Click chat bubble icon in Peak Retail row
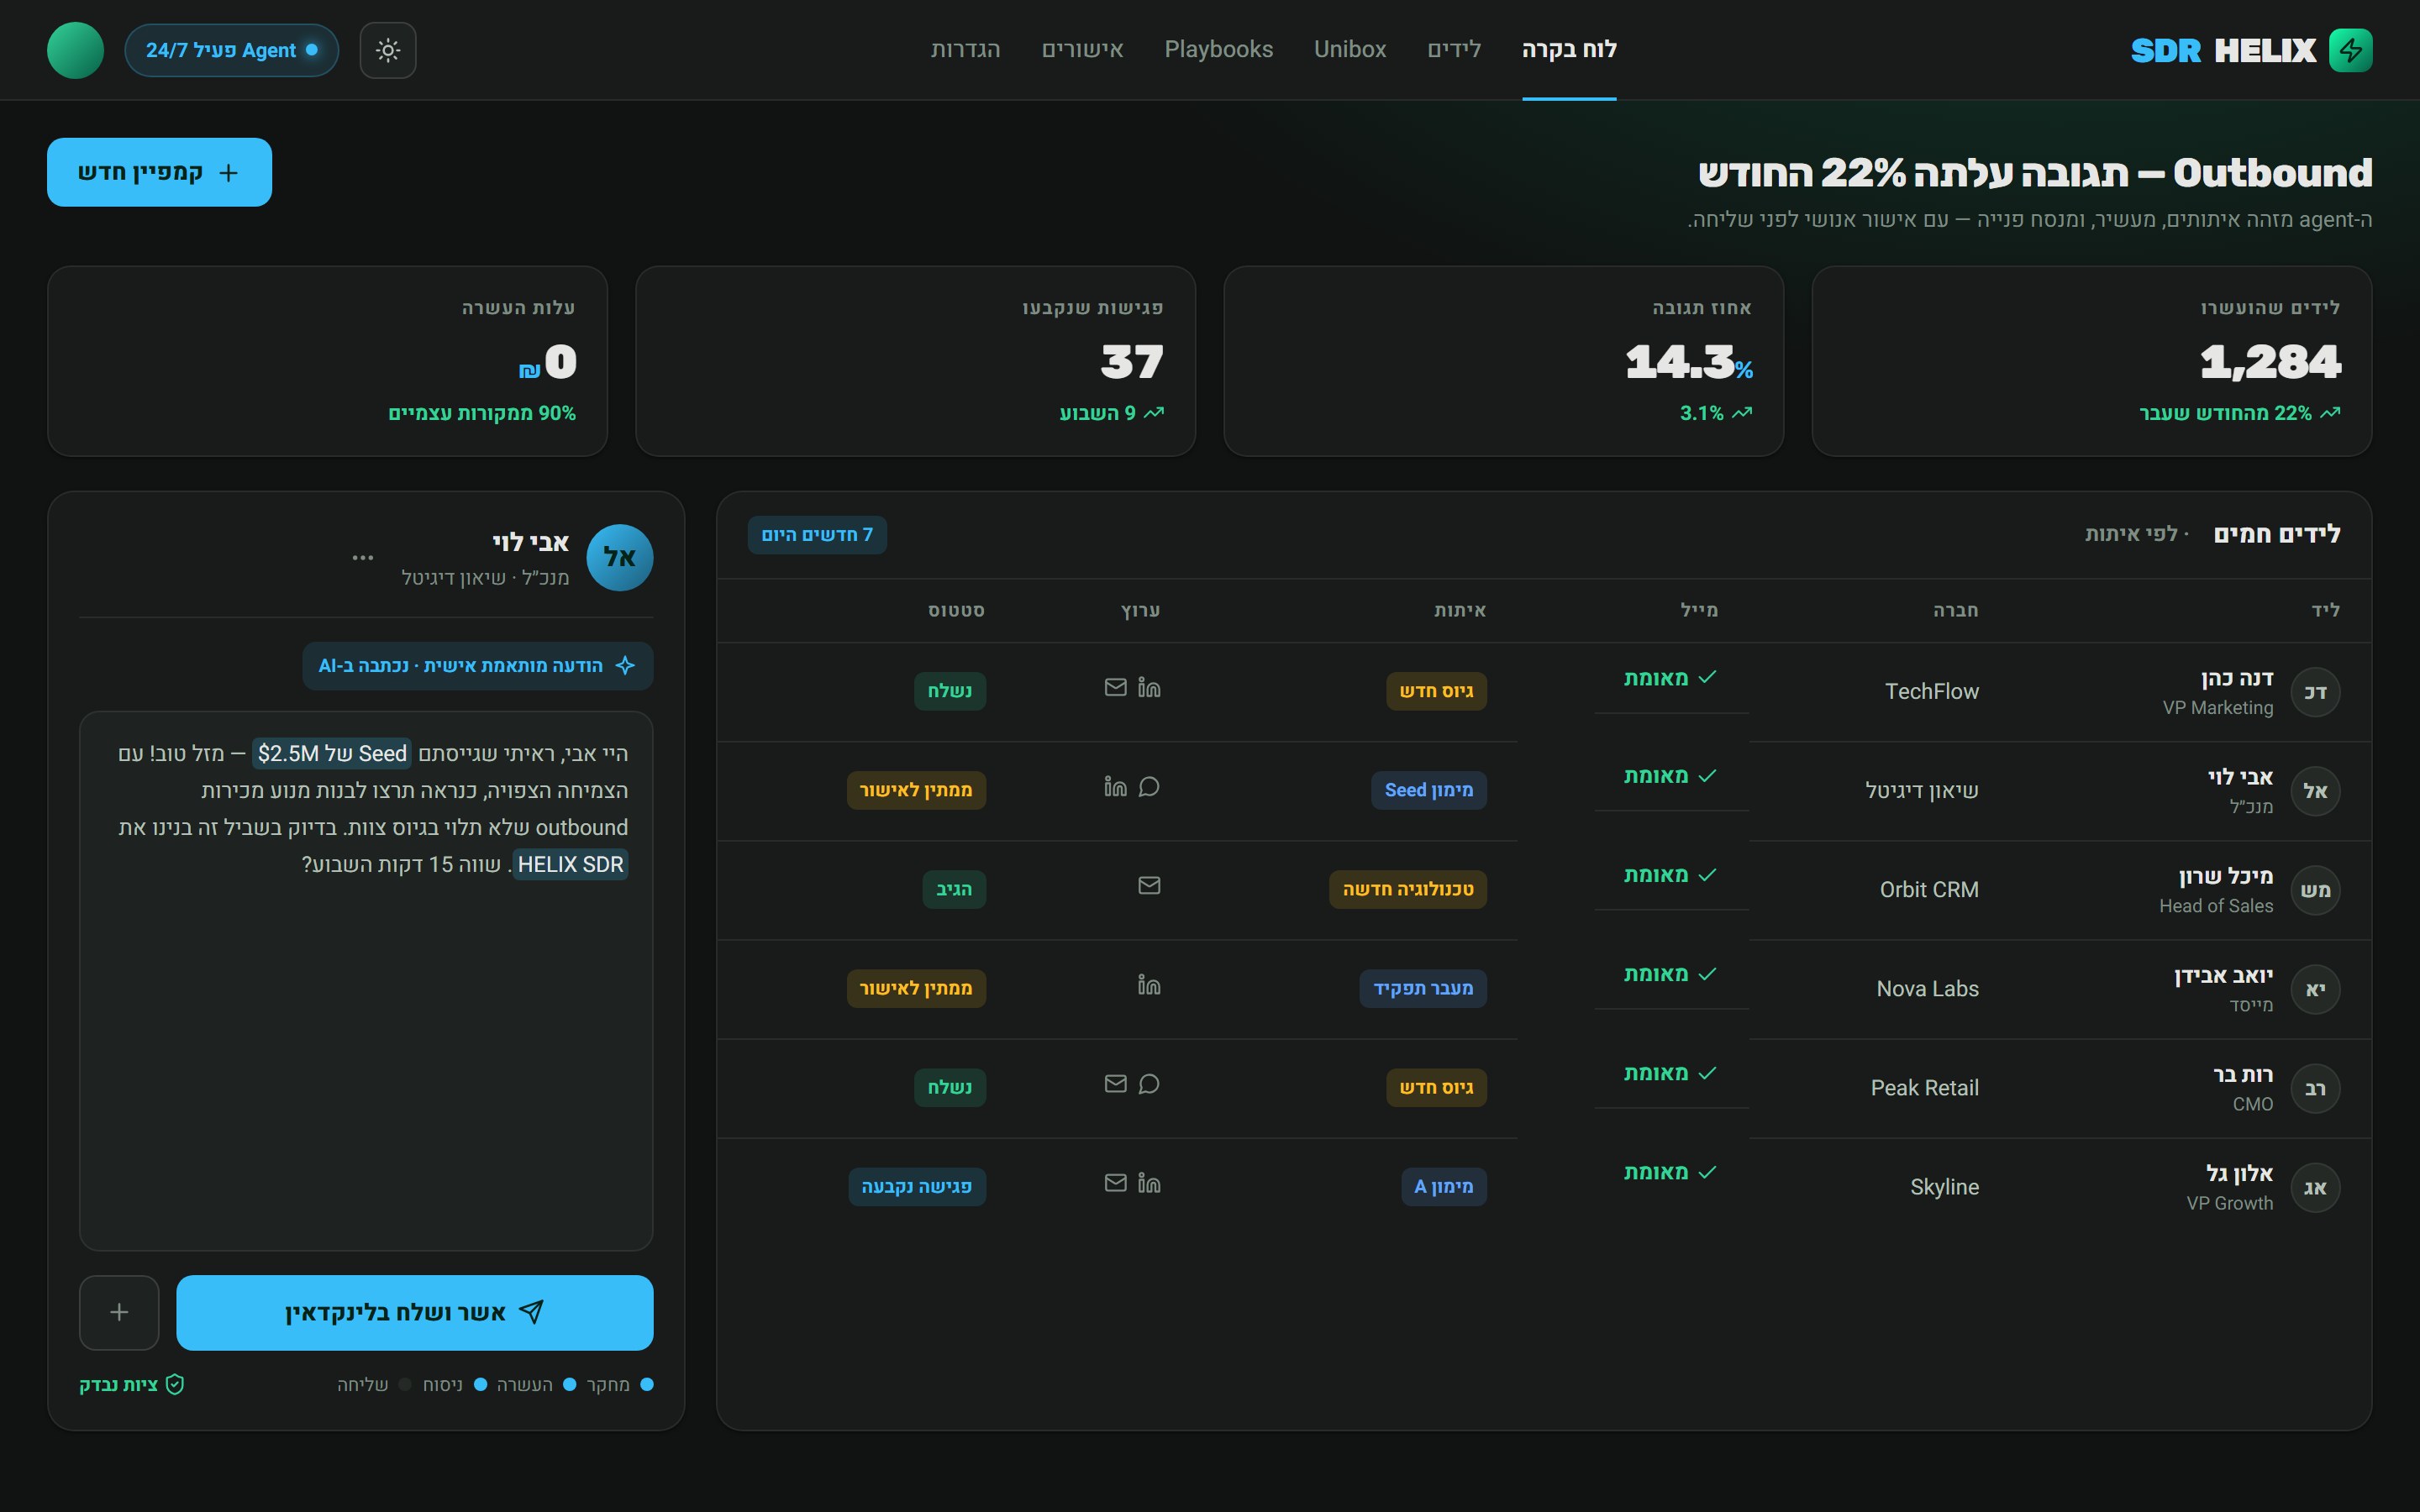Image resolution: width=2420 pixels, height=1512 pixels. coord(1149,1084)
